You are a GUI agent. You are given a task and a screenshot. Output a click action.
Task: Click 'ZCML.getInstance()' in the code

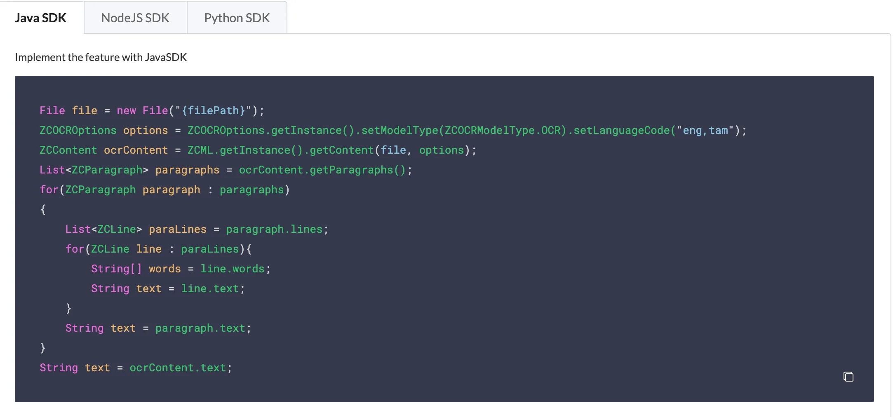pos(245,150)
